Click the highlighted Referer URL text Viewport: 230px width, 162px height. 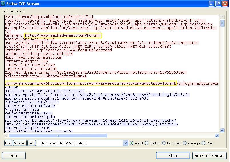click(63, 35)
